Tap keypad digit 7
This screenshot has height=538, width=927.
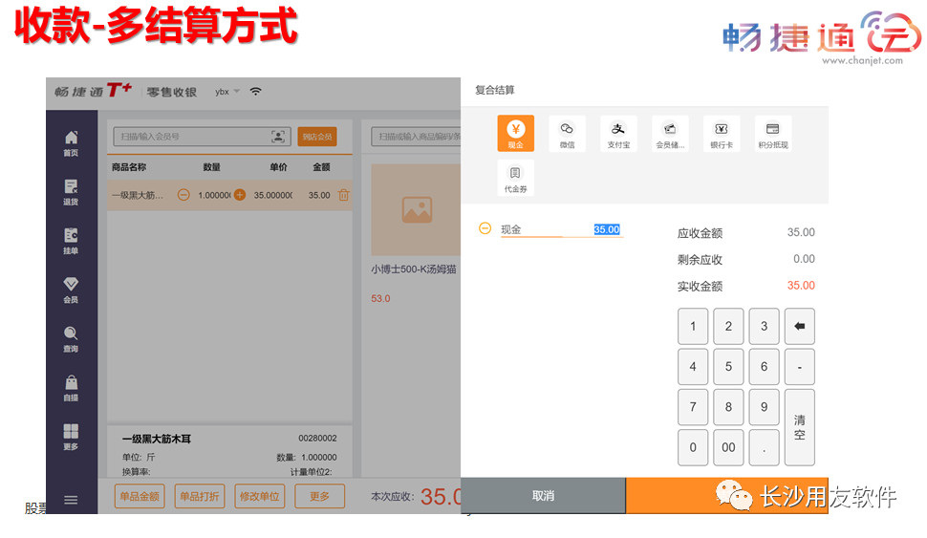pos(693,407)
